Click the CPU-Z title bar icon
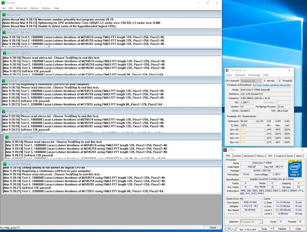This screenshot has height=232, width=307. (225, 150)
